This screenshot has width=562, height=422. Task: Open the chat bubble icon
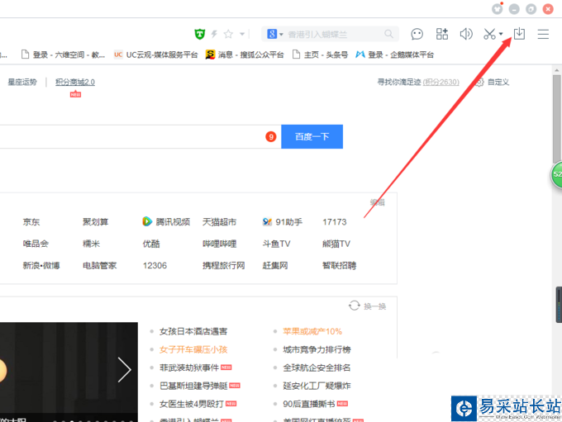coord(417,35)
